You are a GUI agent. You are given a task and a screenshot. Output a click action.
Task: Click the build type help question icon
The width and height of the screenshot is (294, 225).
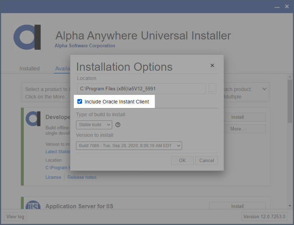pyautogui.click(x=118, y=125)
